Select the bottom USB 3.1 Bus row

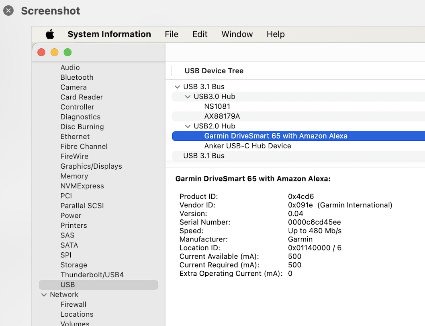tap(298, 156)
